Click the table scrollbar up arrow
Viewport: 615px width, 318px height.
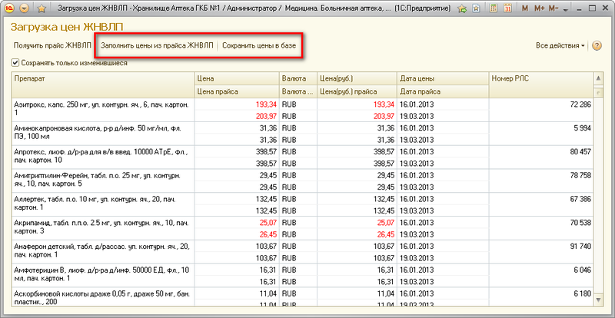[598, 78]
